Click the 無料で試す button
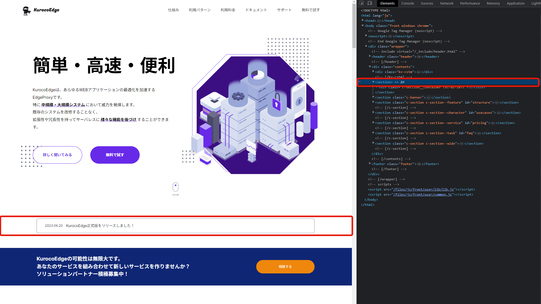This screenshot has height=304, width=541. coord(115,155)
